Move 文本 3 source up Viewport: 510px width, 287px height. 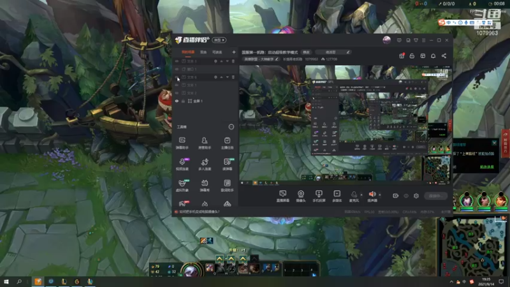point(221,61)
